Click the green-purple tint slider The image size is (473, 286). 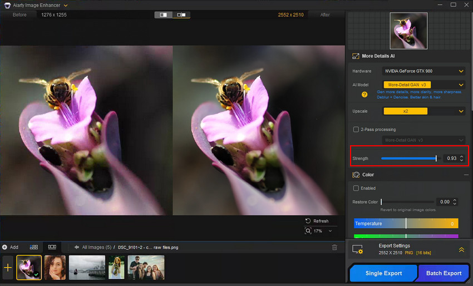pyautogui.click(x=406, y=236)
